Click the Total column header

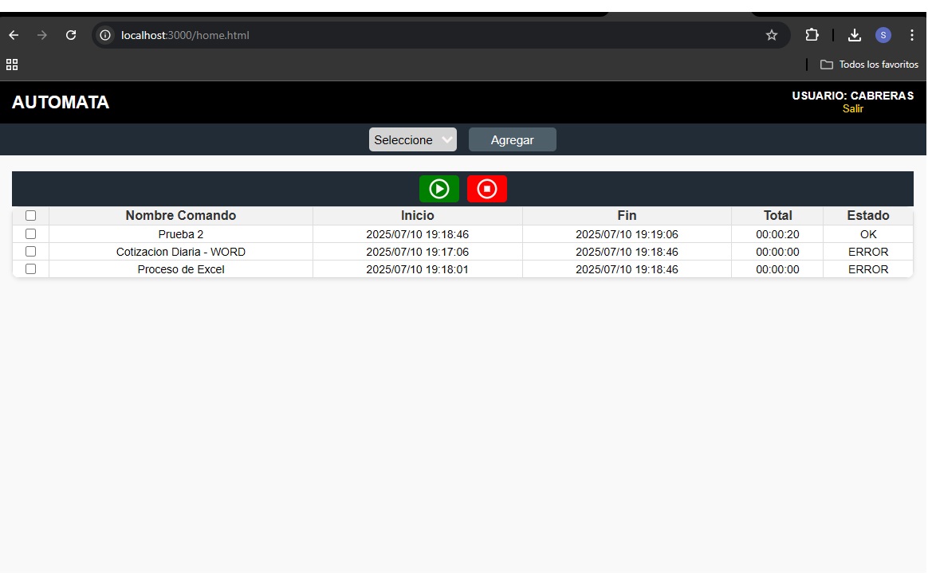(777, 216)
